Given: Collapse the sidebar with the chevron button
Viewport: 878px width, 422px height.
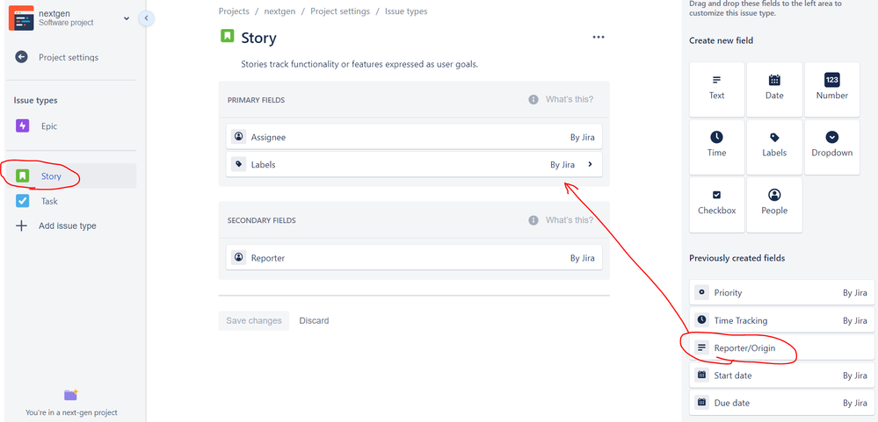Looking at the screenshot, I should pyautogui.click(x=146, y=18).
